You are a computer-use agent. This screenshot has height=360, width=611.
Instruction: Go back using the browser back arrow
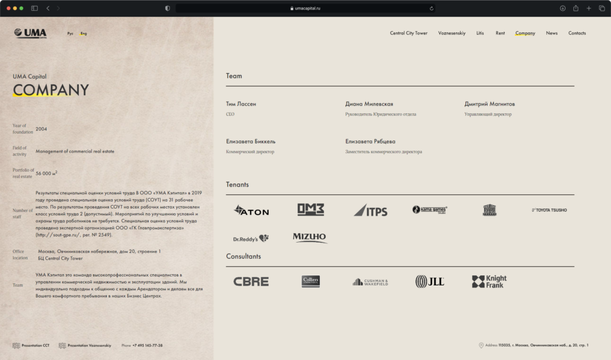pos(48,8)
